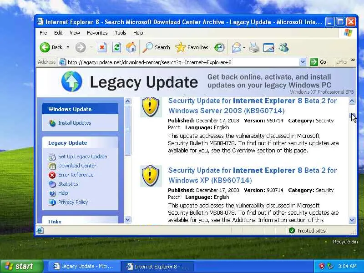The width and height of the screenshot is (364, 273).
Task: Click the red security shield tray icon
Action: 322,266
